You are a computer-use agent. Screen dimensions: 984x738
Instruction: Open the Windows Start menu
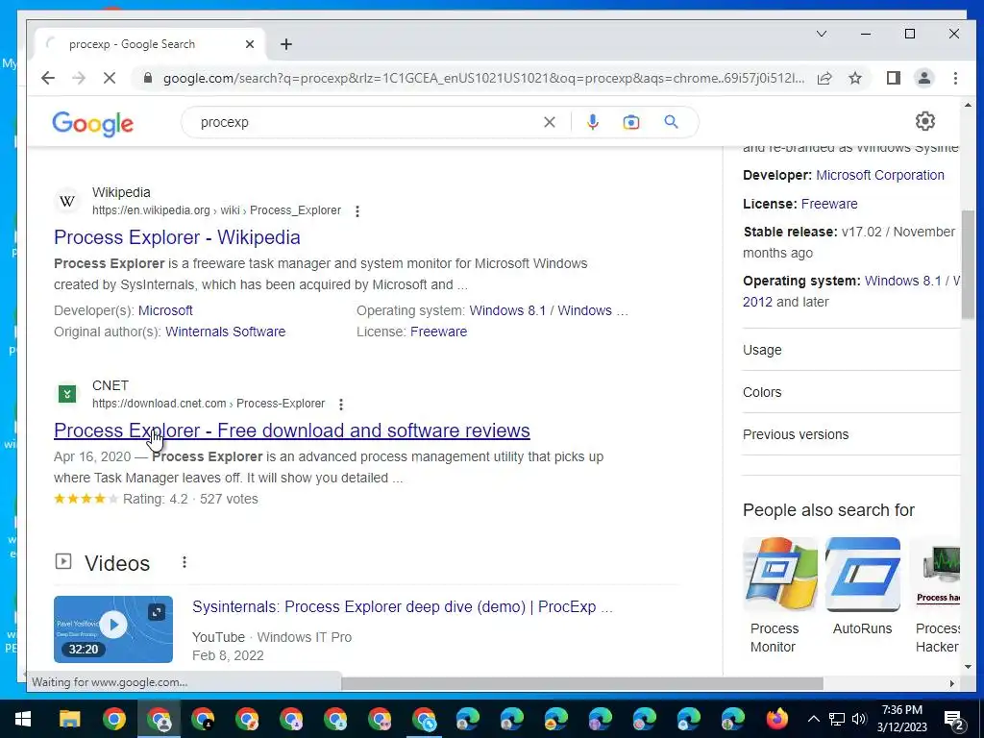point(23,719)
